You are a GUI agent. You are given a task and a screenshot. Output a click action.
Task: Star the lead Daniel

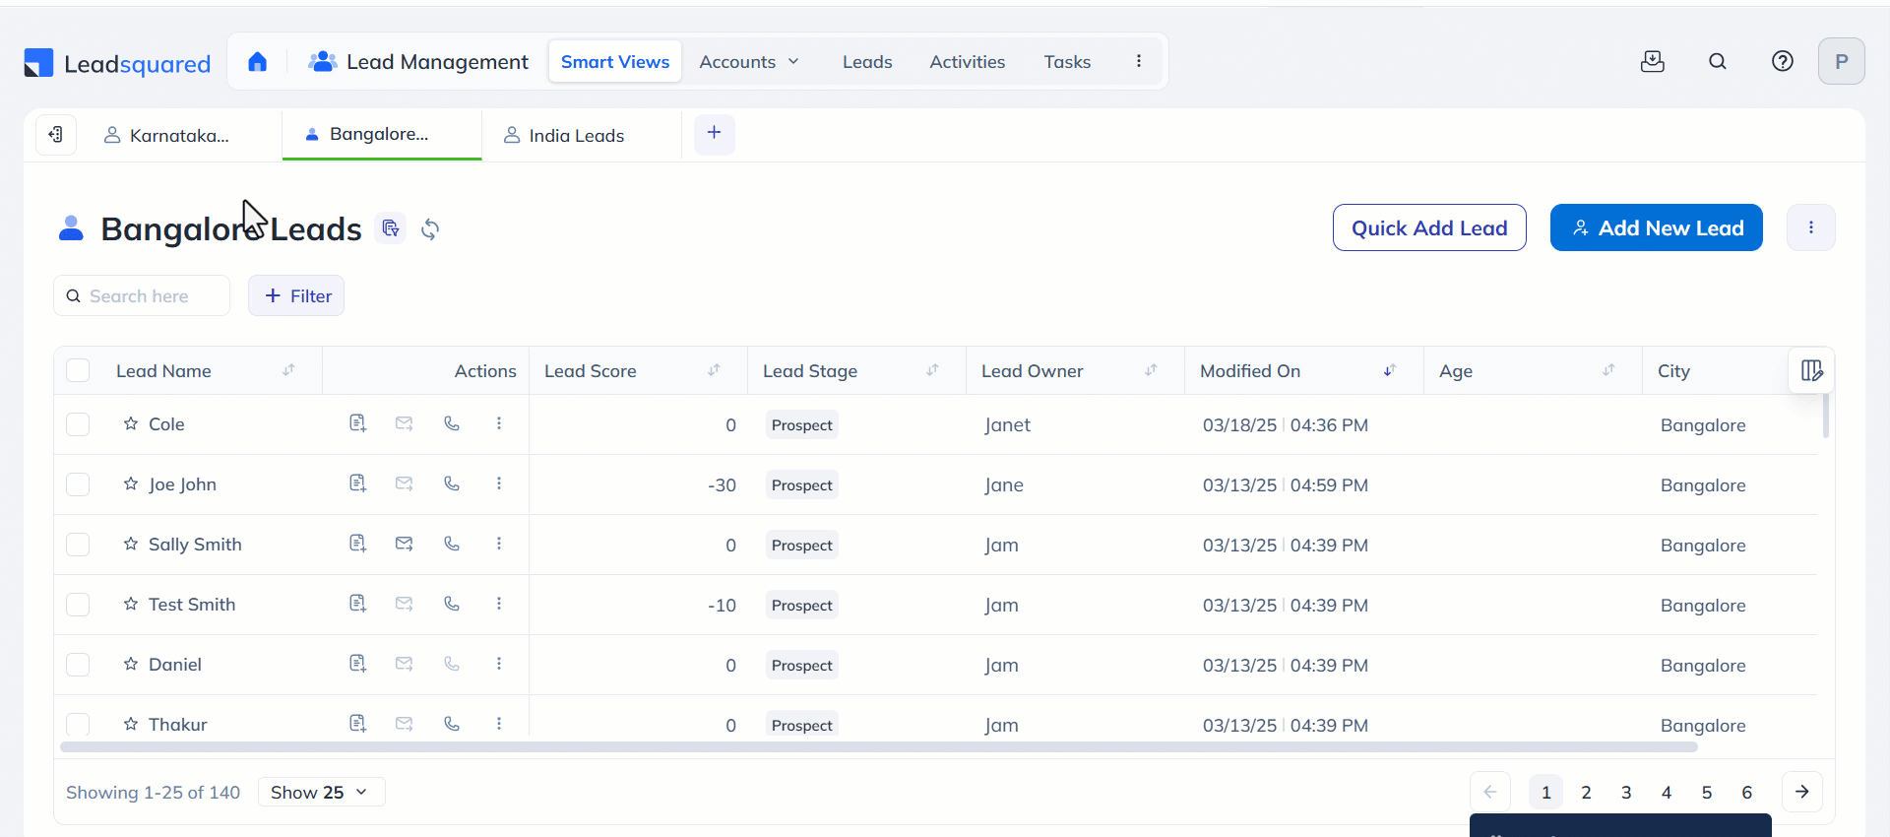click(x=131, y=664)
